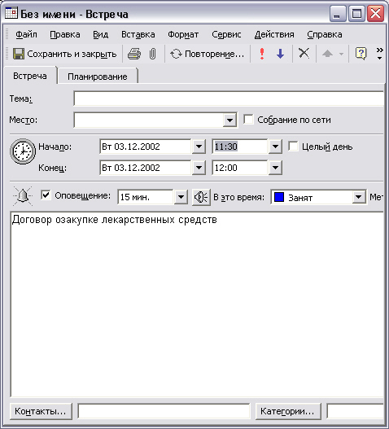Click the red exclamation high importance icon

coord(262,54)
